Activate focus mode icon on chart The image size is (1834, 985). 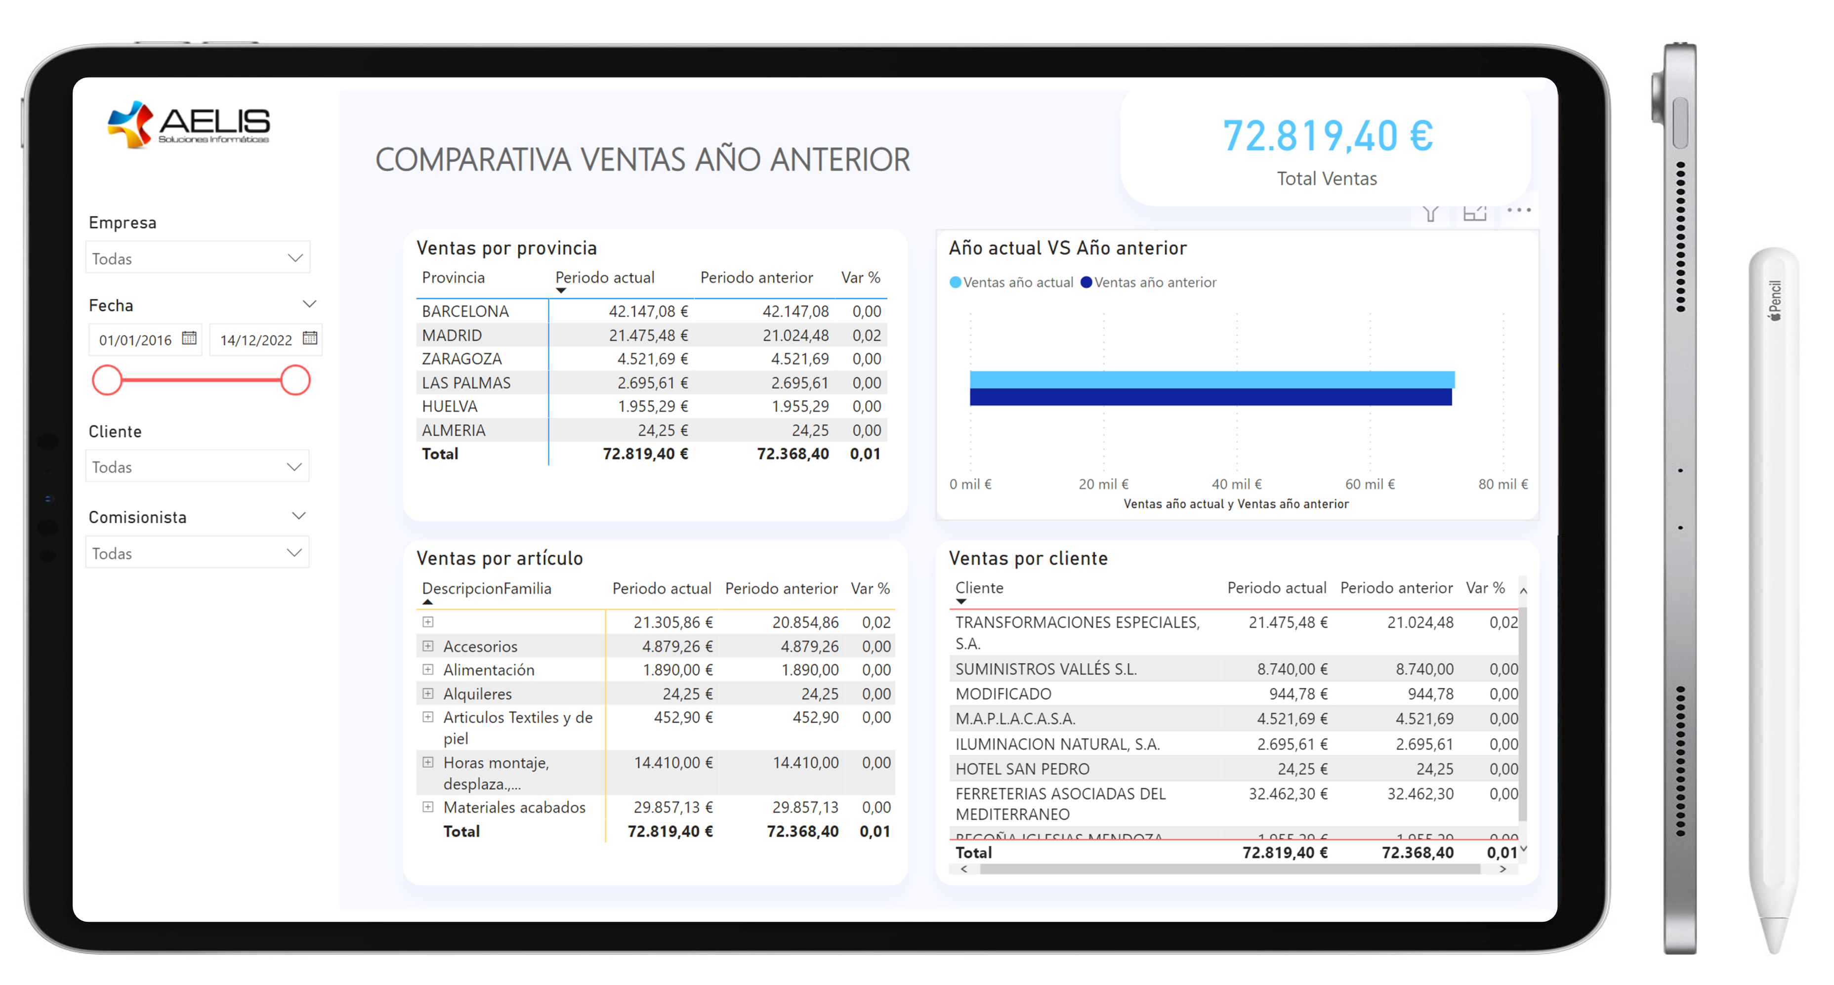tap(1474, 212)
